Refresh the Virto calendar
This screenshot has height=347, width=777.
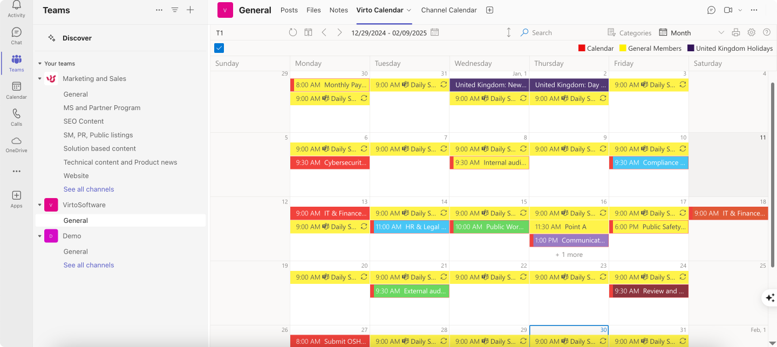point(292,32)
